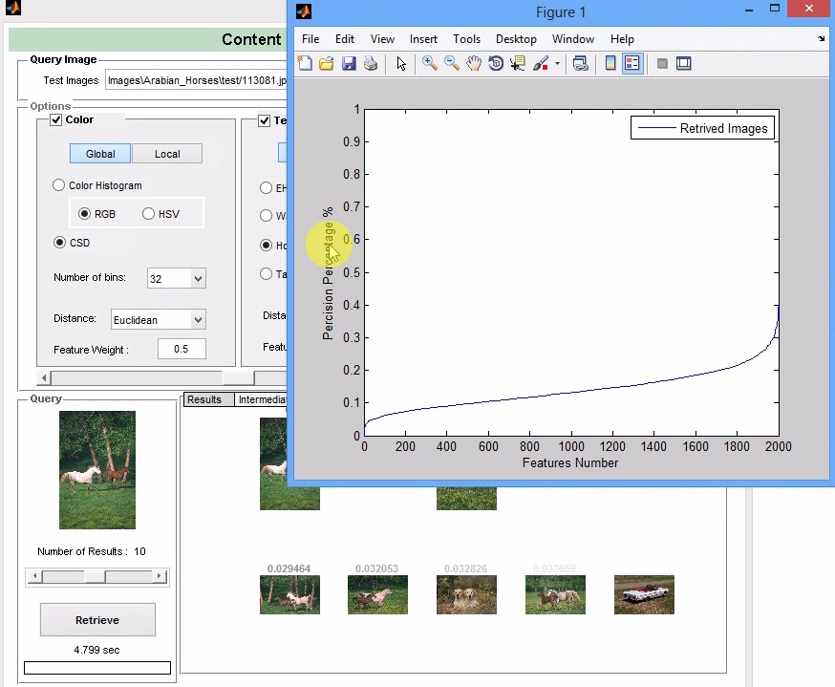Activate the Zoom Out tool
Screen dimensions: 835x687
pos(451,63)
